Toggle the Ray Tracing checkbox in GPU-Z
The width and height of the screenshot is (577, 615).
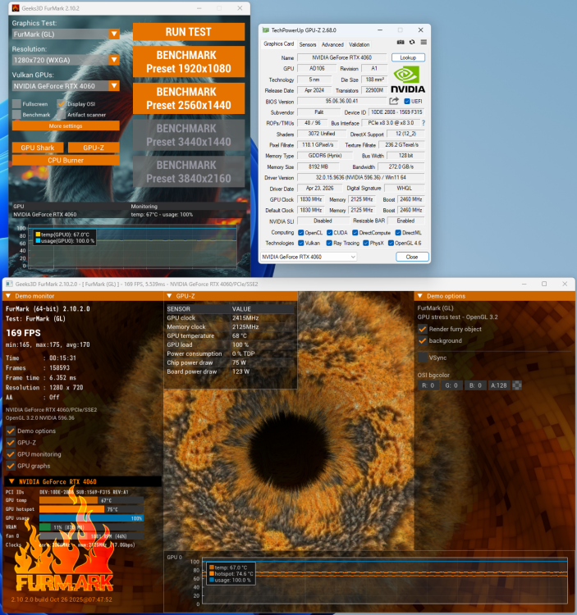pos(329,244)
